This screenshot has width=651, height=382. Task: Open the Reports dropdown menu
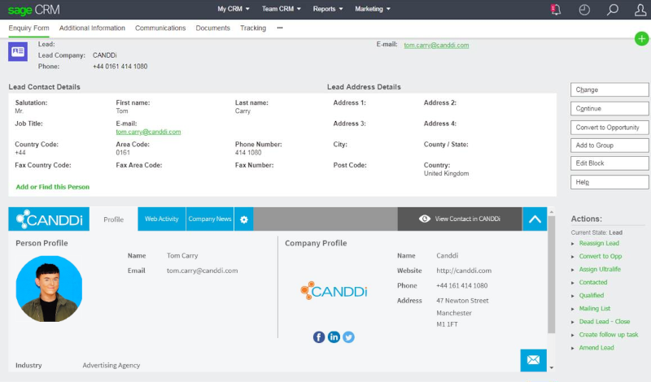click(328, 9)
